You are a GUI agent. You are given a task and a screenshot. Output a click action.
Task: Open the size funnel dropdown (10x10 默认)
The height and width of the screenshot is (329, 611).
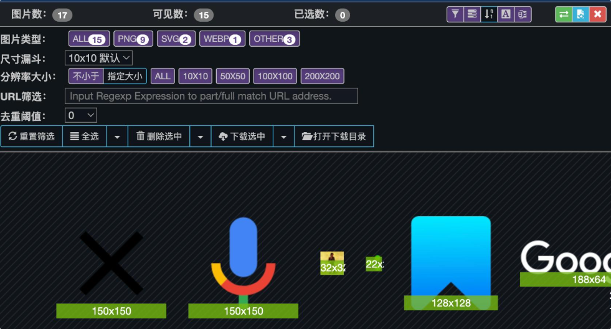(98, 58)
